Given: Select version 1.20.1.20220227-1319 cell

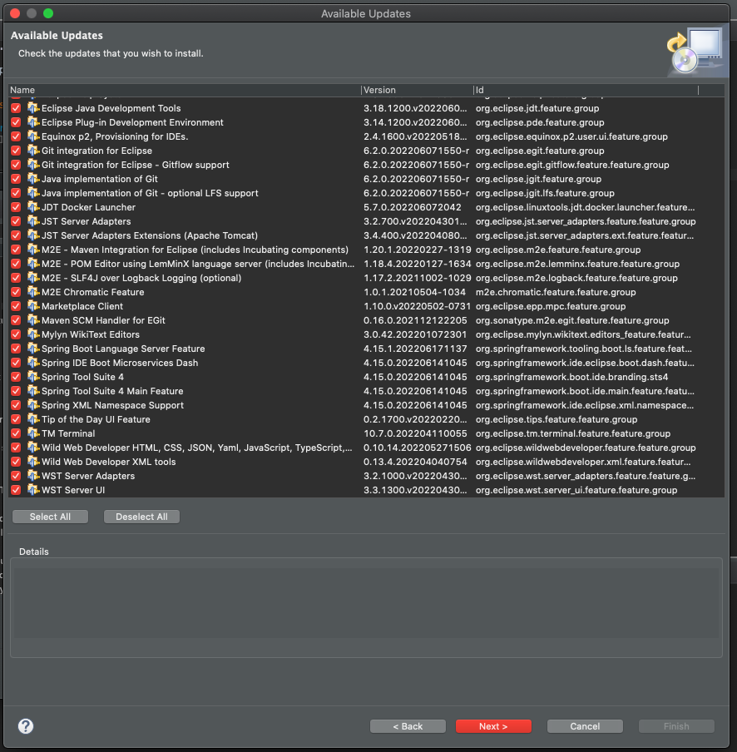Looking at the screenshot, I should (x=418, y=250).
